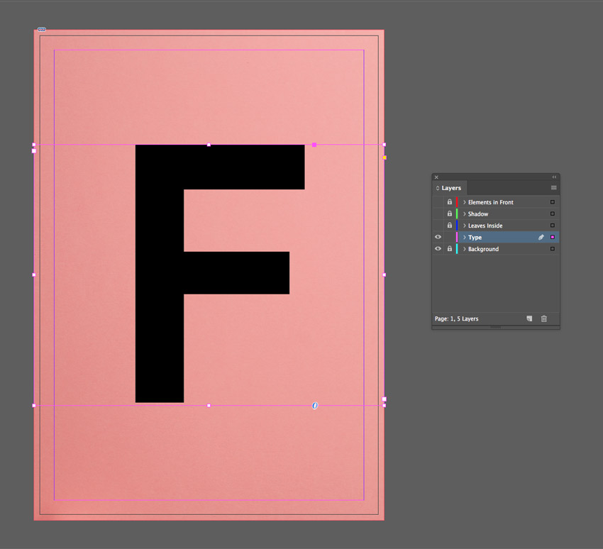Click the 'Page: 1, 5 Layers' status text

coord(456,318)
